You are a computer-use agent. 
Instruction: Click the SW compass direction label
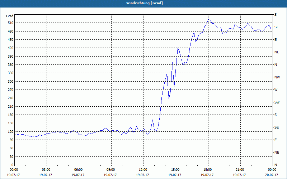point(277,102)
